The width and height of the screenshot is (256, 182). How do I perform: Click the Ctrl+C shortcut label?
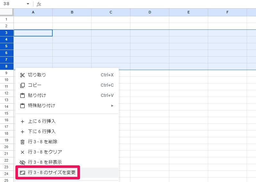pos(107,85)
